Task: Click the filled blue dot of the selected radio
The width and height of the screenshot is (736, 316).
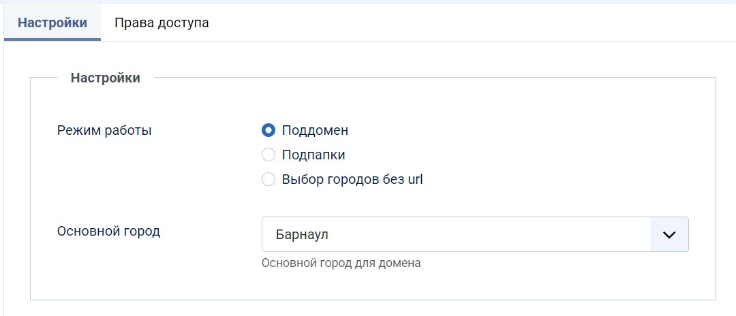Action: [269, 130]
